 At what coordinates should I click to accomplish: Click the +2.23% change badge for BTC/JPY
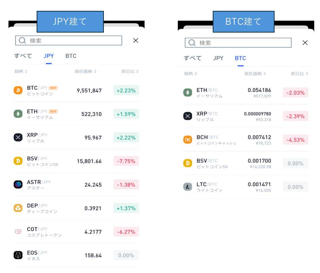(126, 91)
